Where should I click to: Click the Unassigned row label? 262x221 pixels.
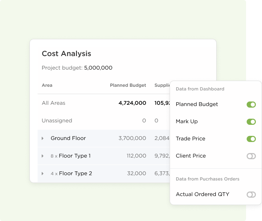57,121
